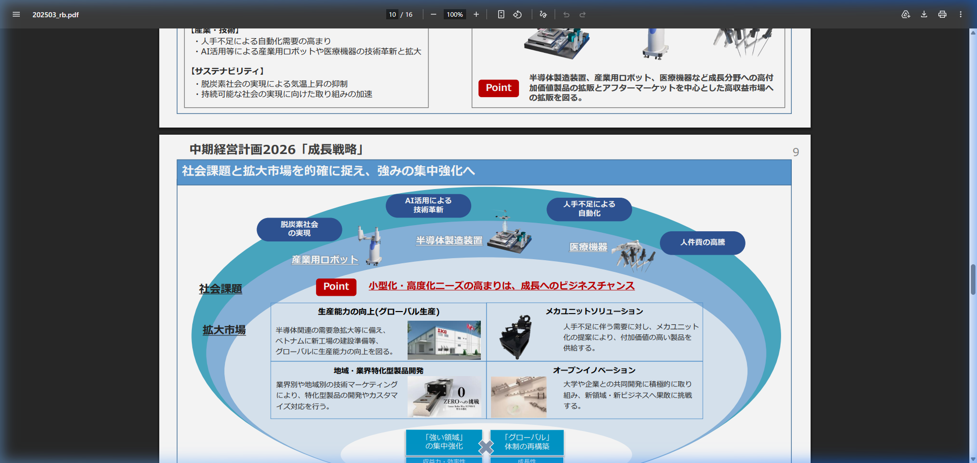Screen dimensions: 977x463
Task: Zoom out using the minus icon
Action: [x=434, y=14]
